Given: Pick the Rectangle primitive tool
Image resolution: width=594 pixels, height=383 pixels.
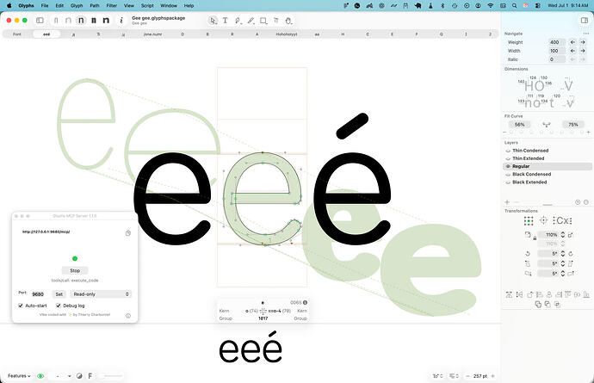Looking at the screenshot, I should pyautogui.click(x=263, y=21).
